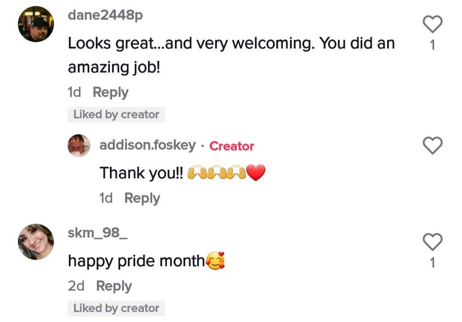Click the Liked by creator badge under skm_98_

[x=116, y=308]
